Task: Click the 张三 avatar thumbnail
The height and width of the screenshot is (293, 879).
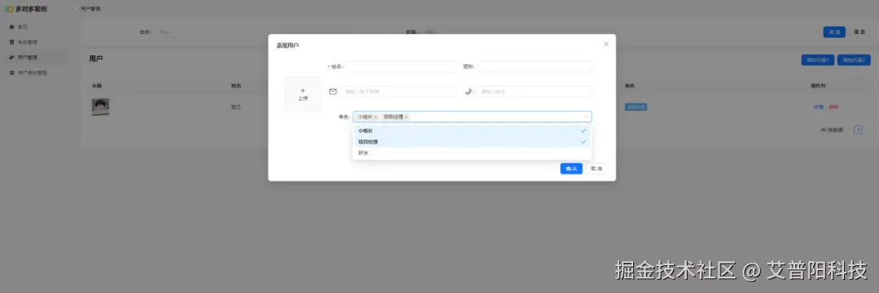Action: tap(100, 107)
